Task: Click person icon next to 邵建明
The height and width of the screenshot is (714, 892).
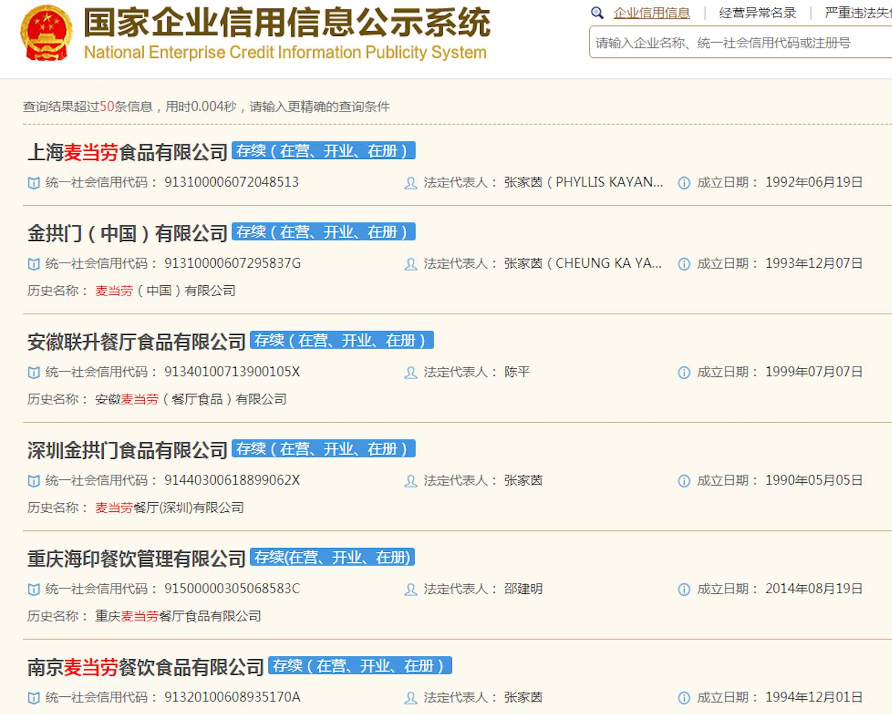Action: coord(410,589)
